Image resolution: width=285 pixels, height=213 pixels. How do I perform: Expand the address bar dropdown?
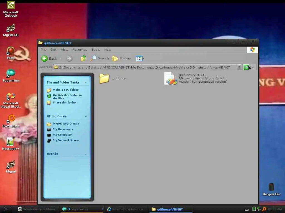click(x=239, y=67)
